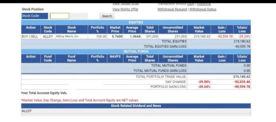
Task: Click the AllDay Marts, Inc. stock name
Action: [x=67, y=37]
